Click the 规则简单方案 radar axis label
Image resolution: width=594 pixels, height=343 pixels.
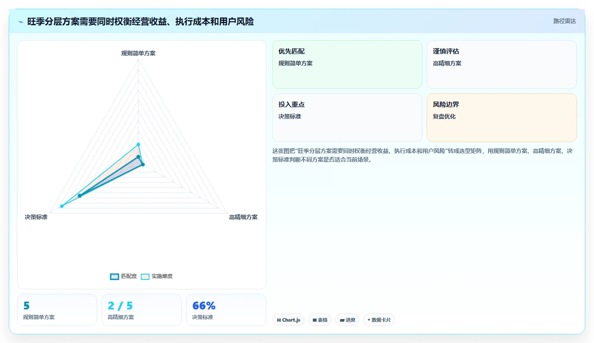tap(138, 53)
